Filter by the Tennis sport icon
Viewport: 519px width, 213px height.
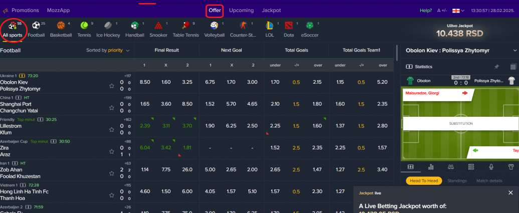point(84,26)
